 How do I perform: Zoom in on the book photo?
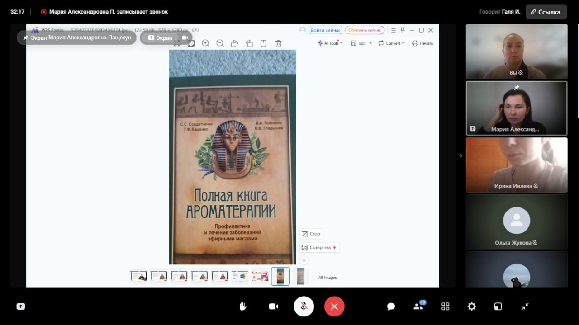click(205, 43)
